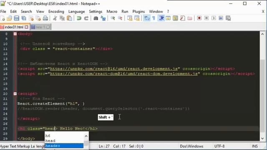Print the document via the printer icon
Viewport: 267px width, 150px height.
pos(45,18)
